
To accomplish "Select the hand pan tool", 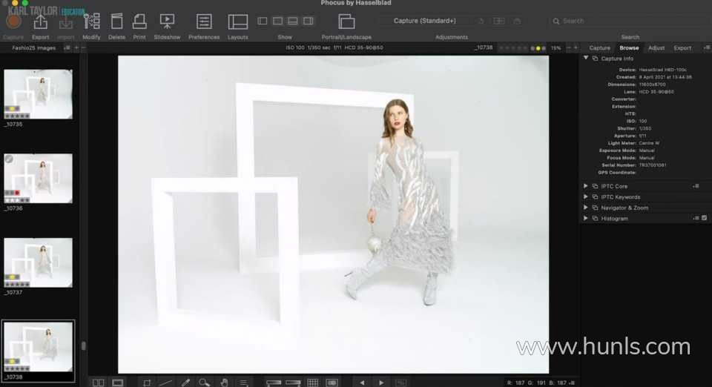I will [223, 383].
